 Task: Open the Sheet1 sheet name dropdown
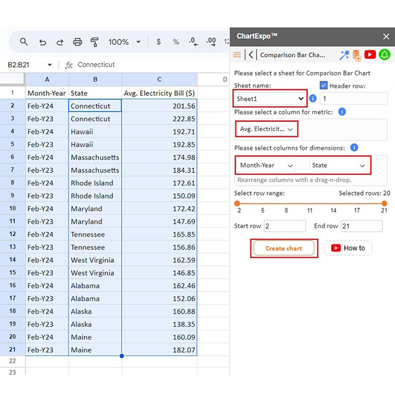pyautogui.click(x=270, y=99)
